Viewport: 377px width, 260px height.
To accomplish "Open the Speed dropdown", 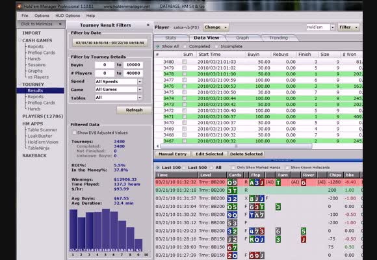I will (140, 81).
